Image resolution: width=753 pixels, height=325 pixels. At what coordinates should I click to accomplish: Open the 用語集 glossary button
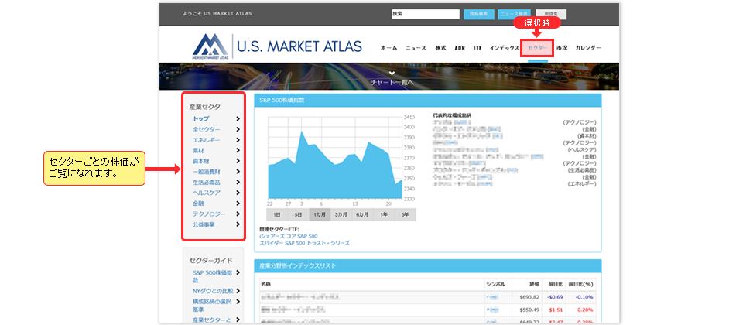click(551, 14)
